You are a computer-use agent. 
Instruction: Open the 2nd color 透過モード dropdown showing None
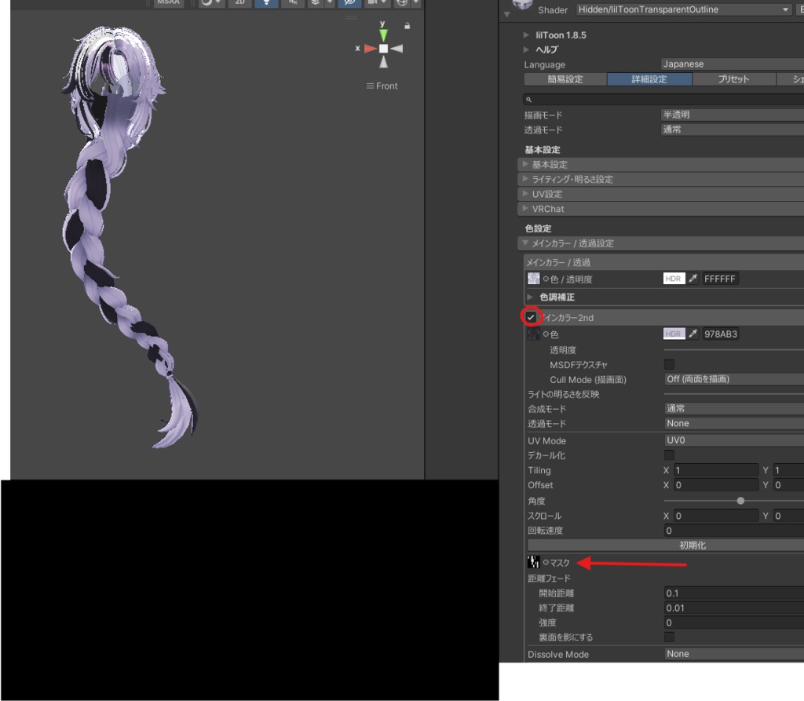734,424
